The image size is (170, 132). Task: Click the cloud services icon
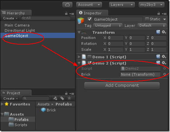(67, 5)
